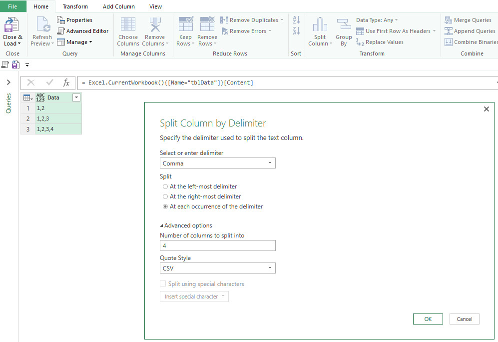Click the Remove Columns icon
This screenshot has height=342, width=498.
(x=155, y=25)
